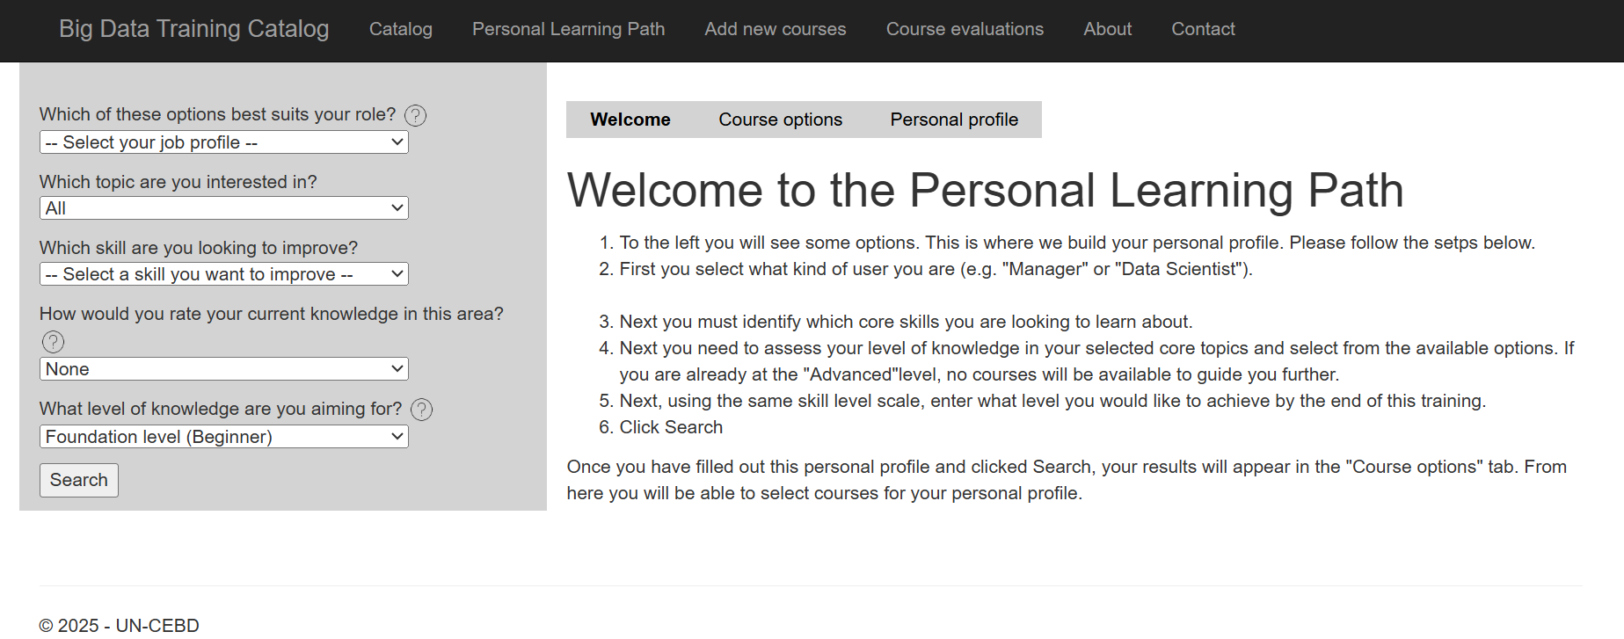The width and height of the screenshot is (1624, 639).
Task: Open the job profile dropdown
Action: (224, 142)
